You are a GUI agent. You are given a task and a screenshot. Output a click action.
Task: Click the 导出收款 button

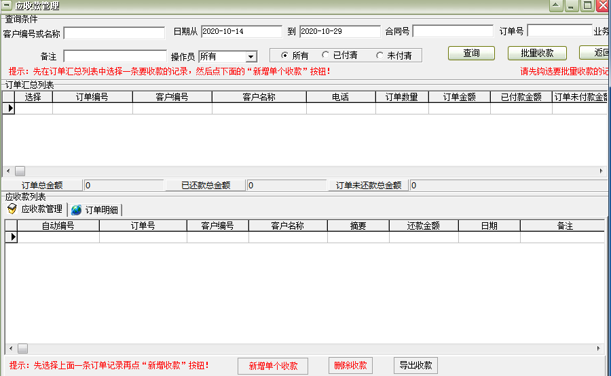point(415,366)
